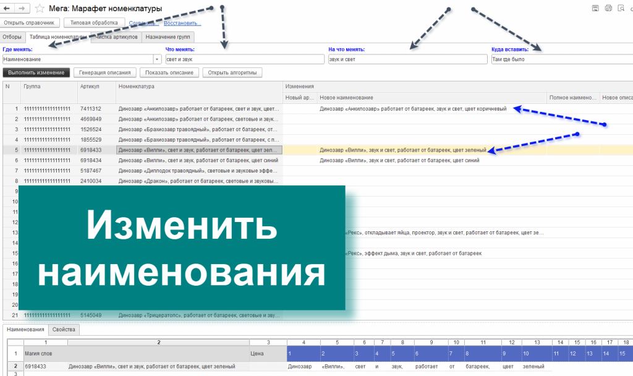Click the Новое наименование column header
The image size is (633, 376).
click(431, 98)
